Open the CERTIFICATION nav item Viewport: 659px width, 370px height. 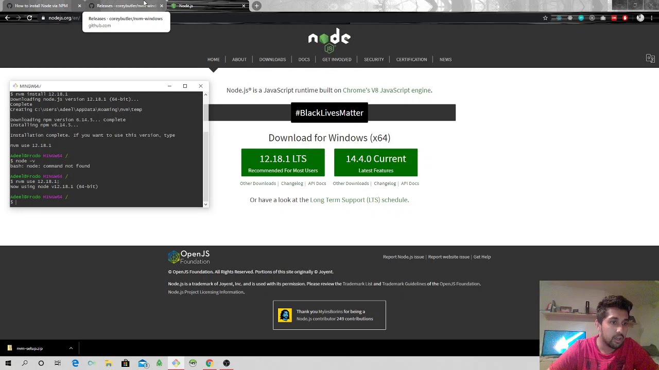click(x=411, y=59)
